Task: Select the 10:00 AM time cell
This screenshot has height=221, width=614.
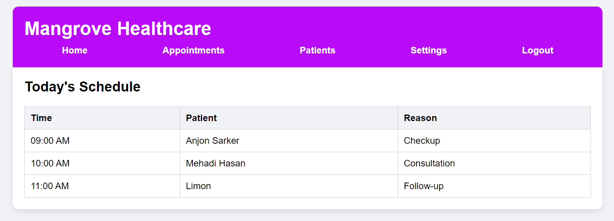Action: [x=50, y=163]
